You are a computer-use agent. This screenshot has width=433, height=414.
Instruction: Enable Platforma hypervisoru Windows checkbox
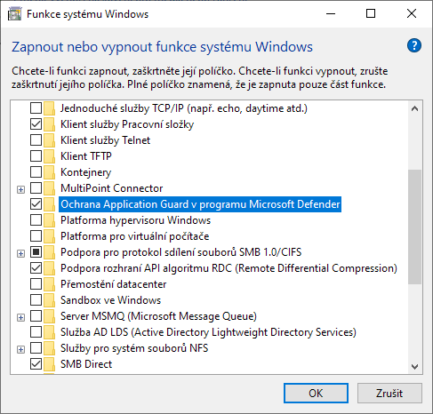(36, 220)
